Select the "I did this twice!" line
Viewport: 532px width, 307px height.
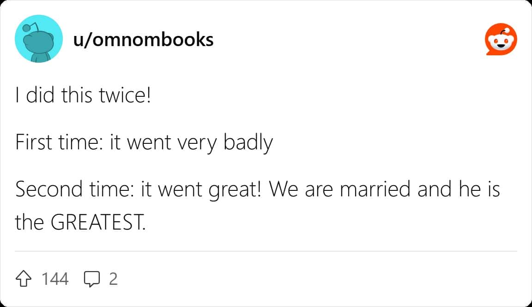coord(83,98)
